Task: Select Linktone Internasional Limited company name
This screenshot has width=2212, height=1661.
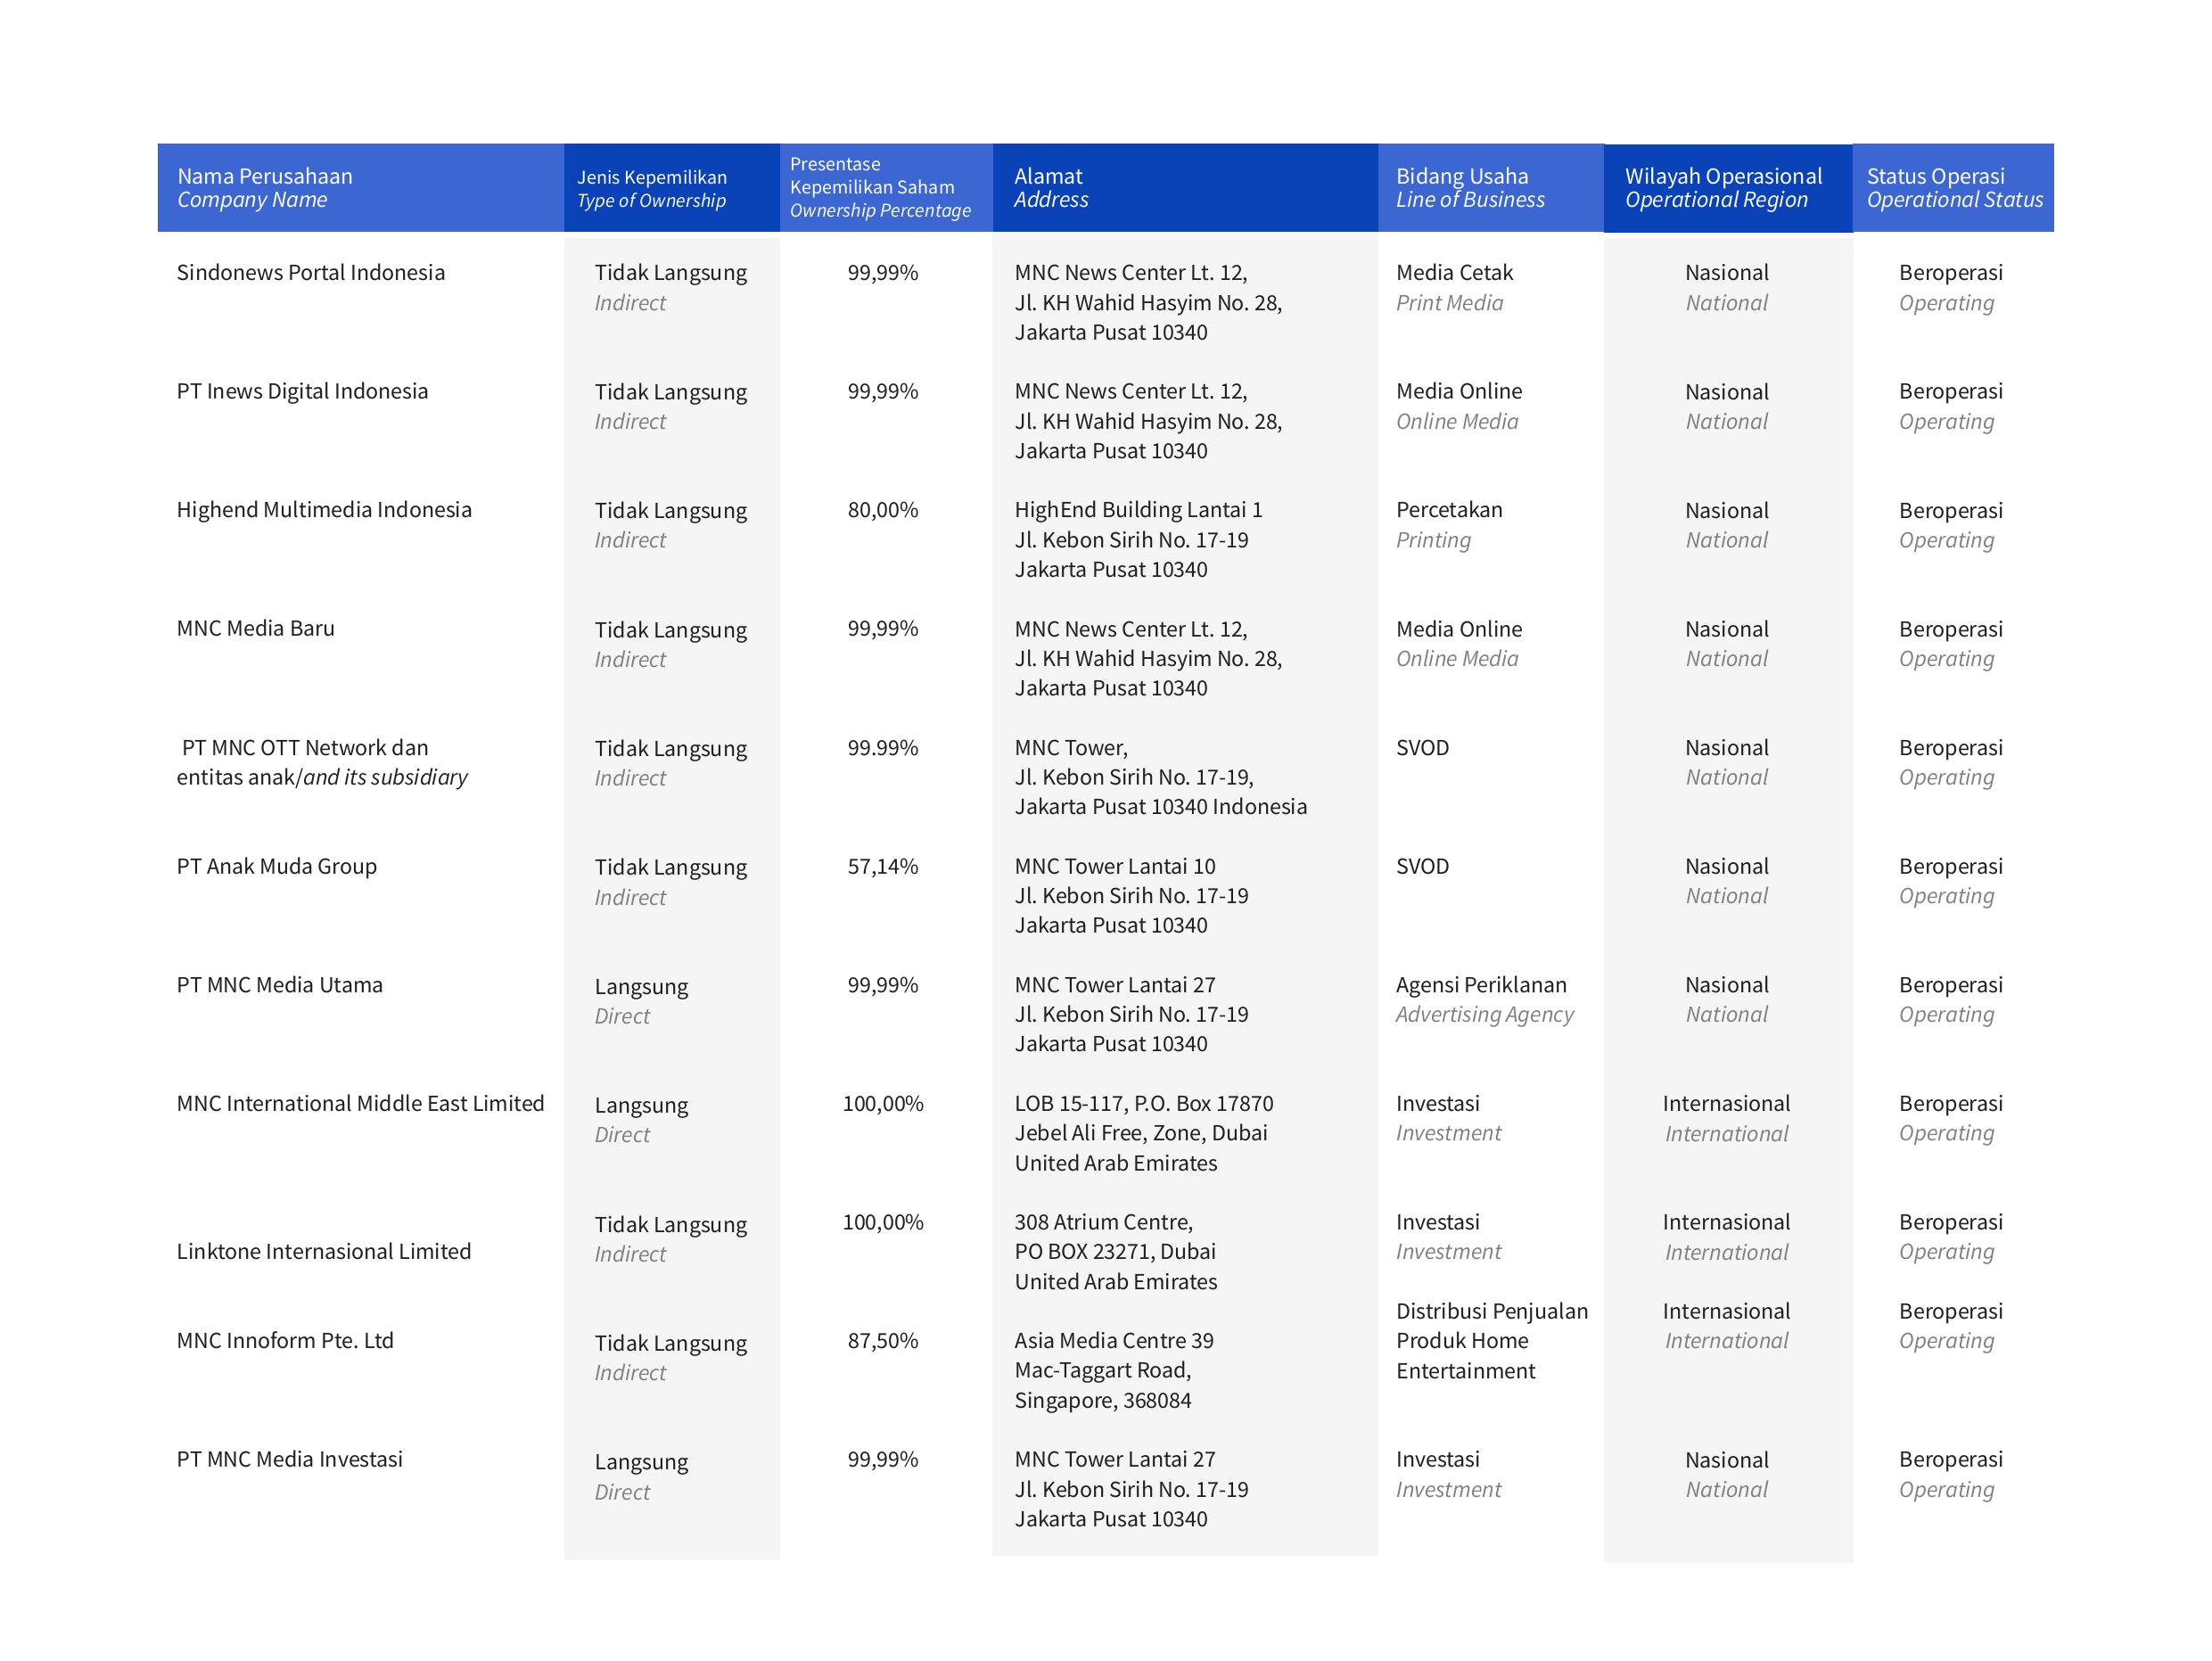Action: [324, 1252]
